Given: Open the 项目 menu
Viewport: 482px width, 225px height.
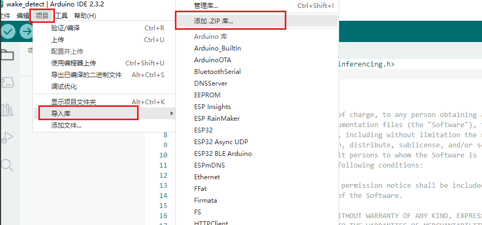Looking at the screenshot, I should [x=42, y=15].
